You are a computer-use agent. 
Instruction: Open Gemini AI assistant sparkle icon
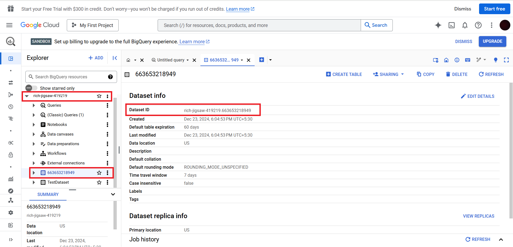438,25
